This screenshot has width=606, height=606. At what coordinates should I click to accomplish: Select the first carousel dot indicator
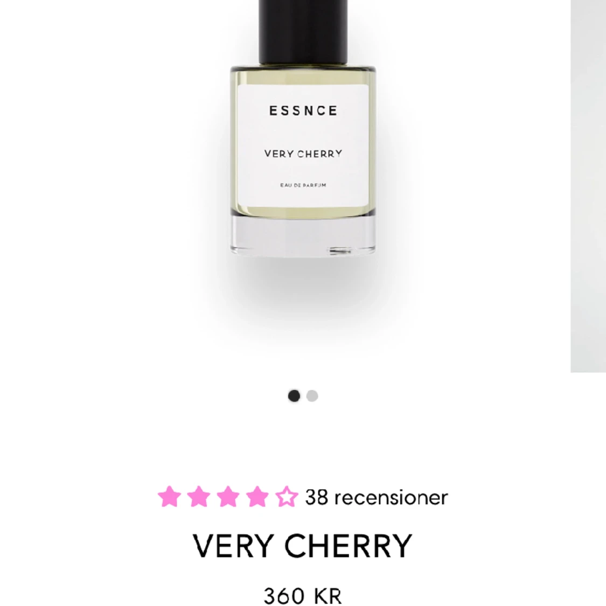(294, 396)
